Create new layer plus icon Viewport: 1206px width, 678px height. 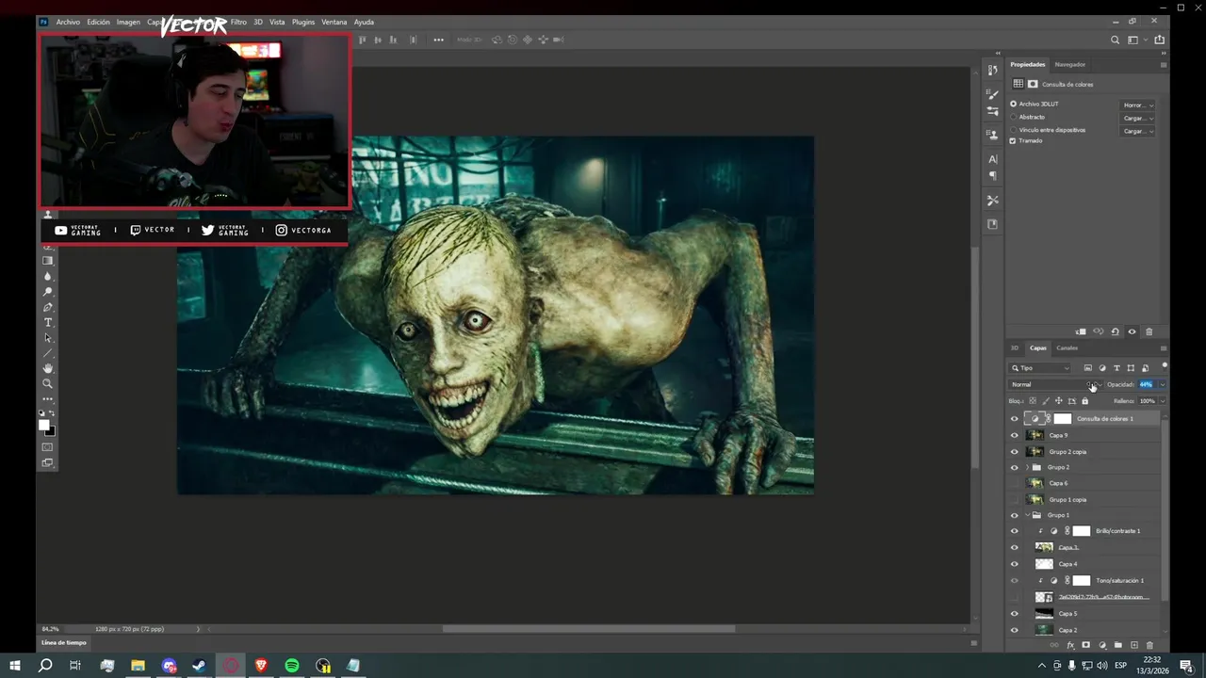pos(1134,645)
